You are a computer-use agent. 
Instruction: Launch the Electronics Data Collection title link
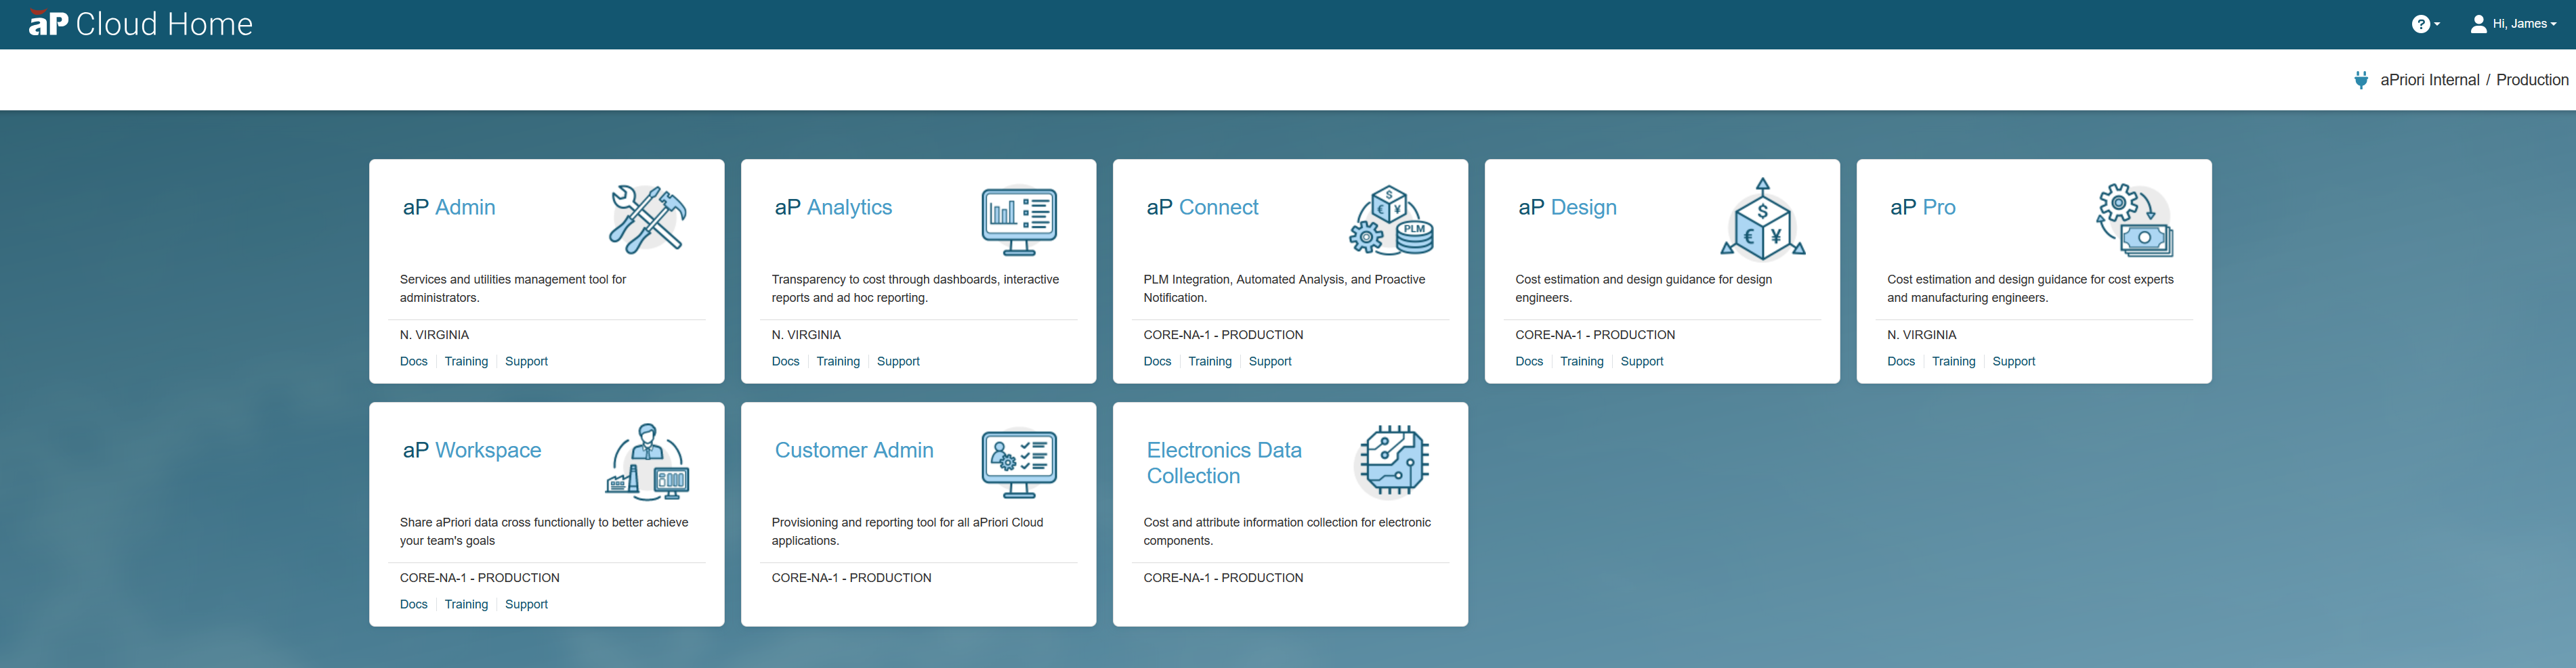point(1223,464)
